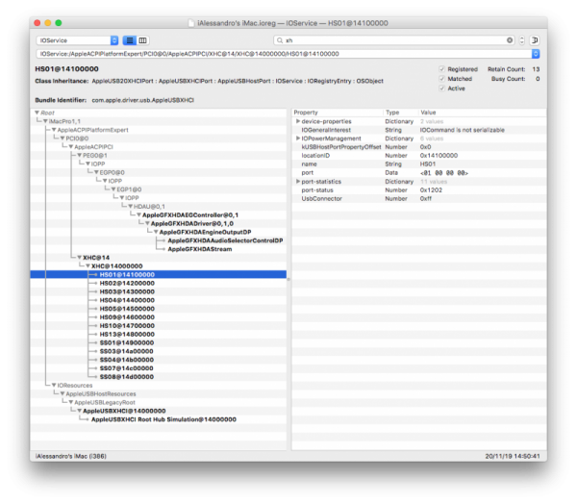This screenshot has width=577, height=504.
Task: Clear the search field text
Action: point(510,40)
